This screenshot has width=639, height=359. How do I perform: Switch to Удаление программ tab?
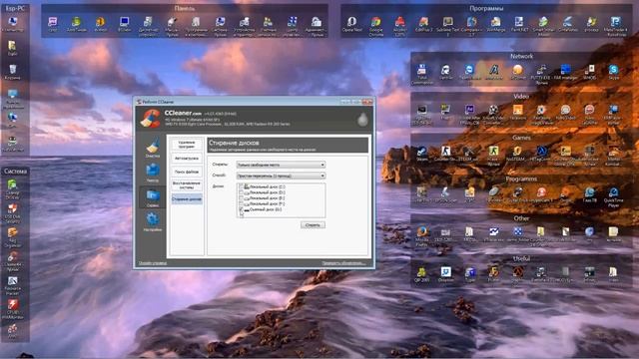187,145
